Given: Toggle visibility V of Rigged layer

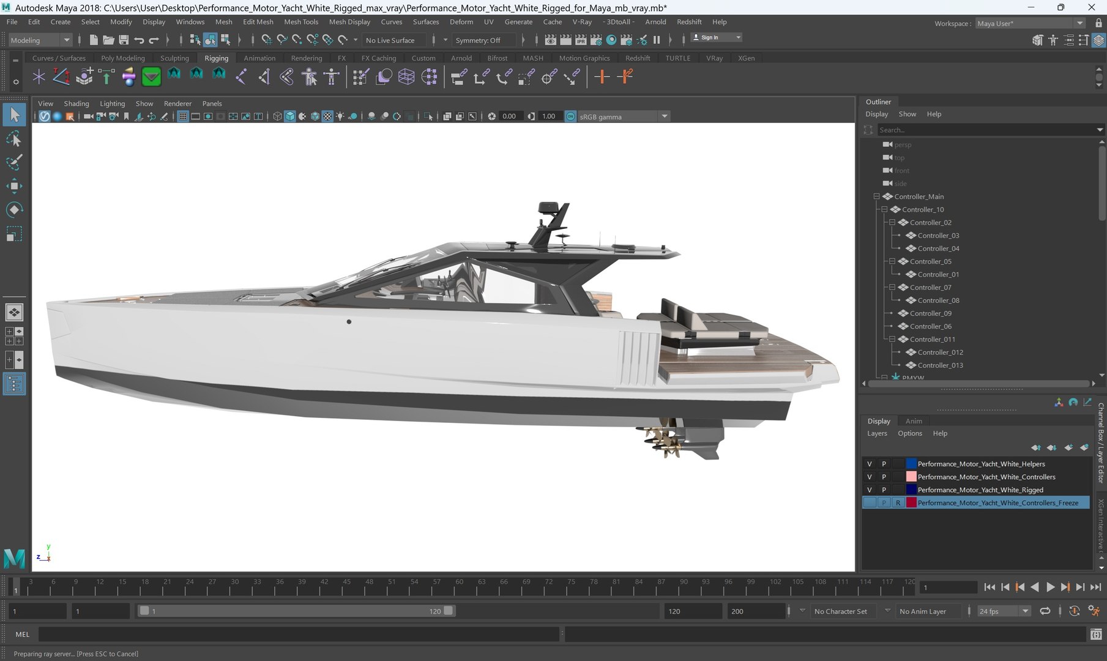Looking at the screenshot, I should point(870,490).
